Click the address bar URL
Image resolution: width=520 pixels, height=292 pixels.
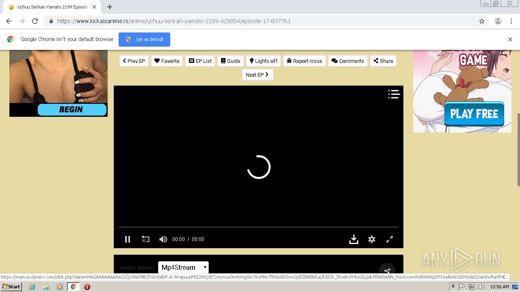point(174,21)
